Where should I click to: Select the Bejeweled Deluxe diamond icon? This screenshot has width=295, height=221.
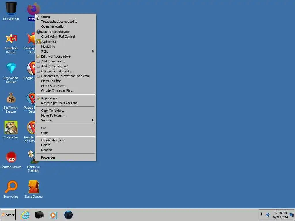pyautogui.click(x=11, y=68)
